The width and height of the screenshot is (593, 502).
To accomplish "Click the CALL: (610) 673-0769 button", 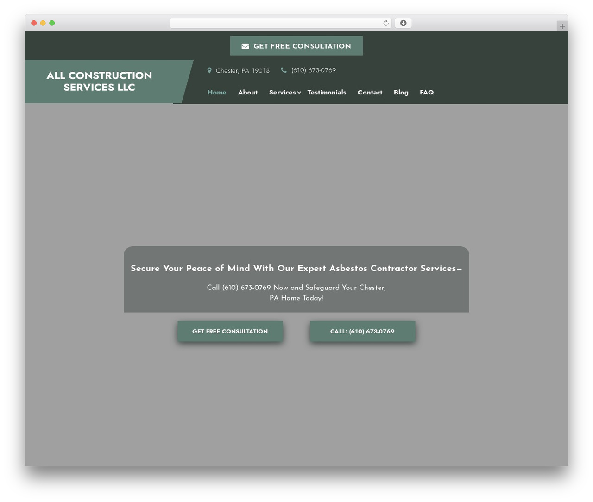I will pos(362,331).
